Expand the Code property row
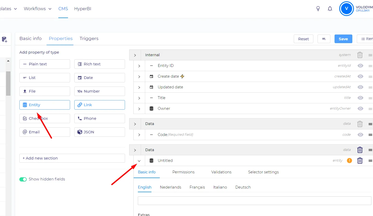Viewport: 373px width, 216px height. click(139, 135)
